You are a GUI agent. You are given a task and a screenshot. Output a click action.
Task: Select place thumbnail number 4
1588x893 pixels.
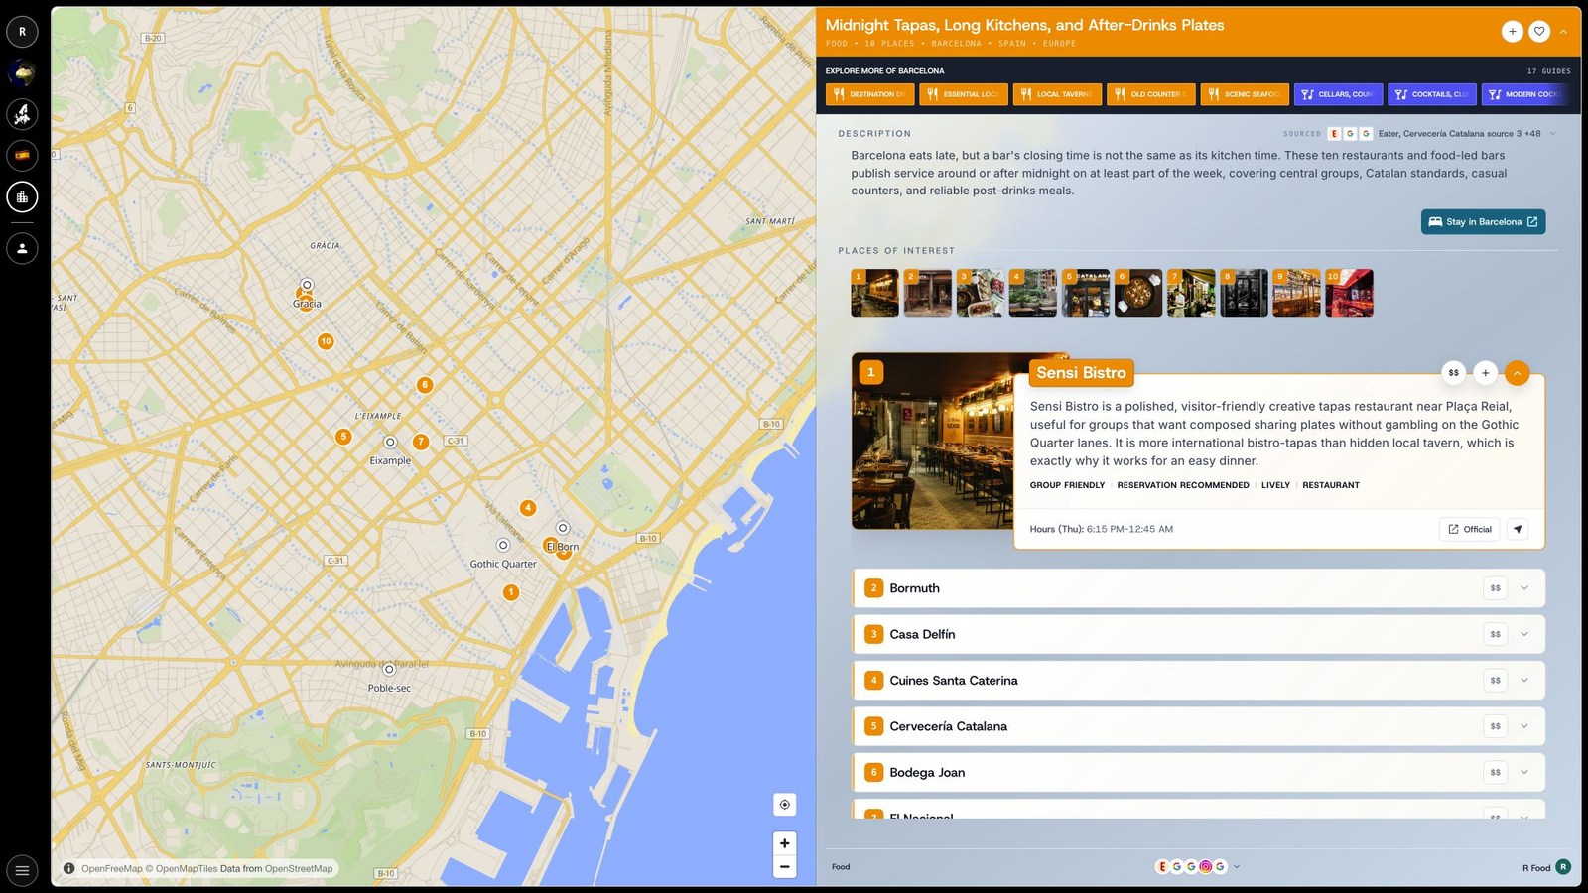point(1033,293)
